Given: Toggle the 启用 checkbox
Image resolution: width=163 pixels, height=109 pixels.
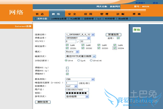Looking at the screenshot, I should click(118, 38).
